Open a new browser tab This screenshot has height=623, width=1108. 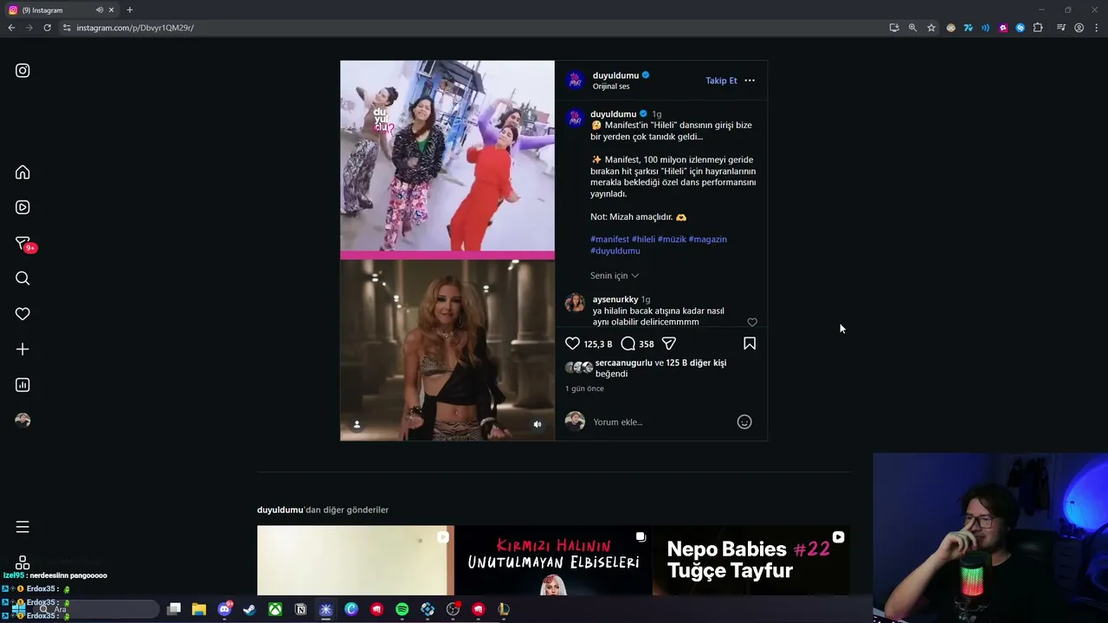[x=130, y=10]
